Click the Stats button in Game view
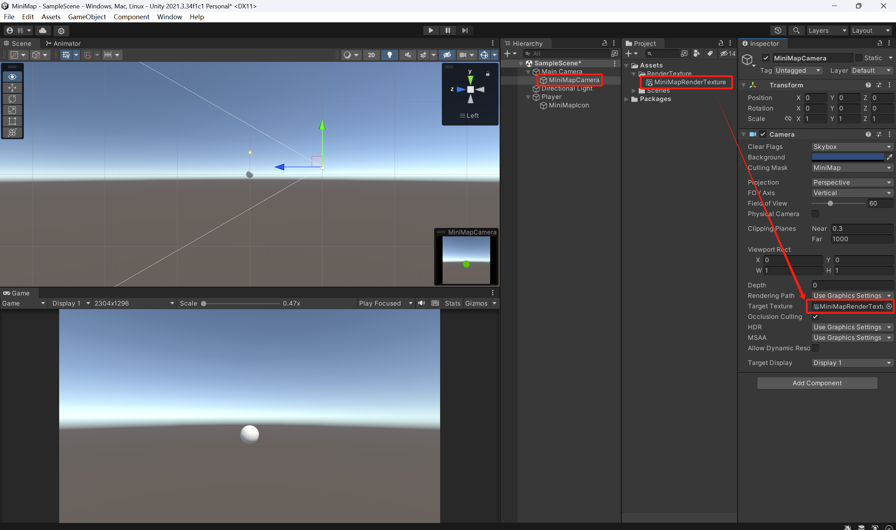This screenshot has width=896, height=530. pos(452,303)
